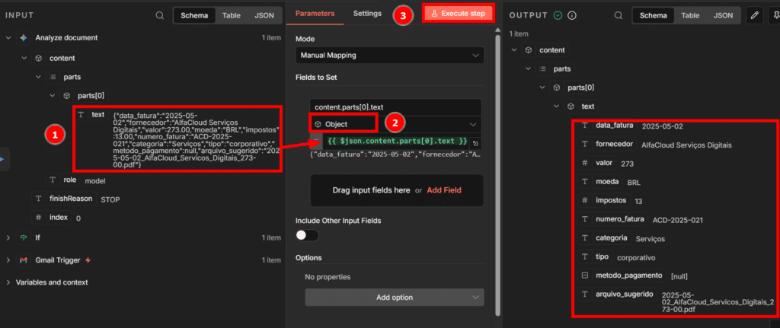Click the categoria output field
Image resolution: width=780 pixels, height=328 pixels.
pos(604,237)
